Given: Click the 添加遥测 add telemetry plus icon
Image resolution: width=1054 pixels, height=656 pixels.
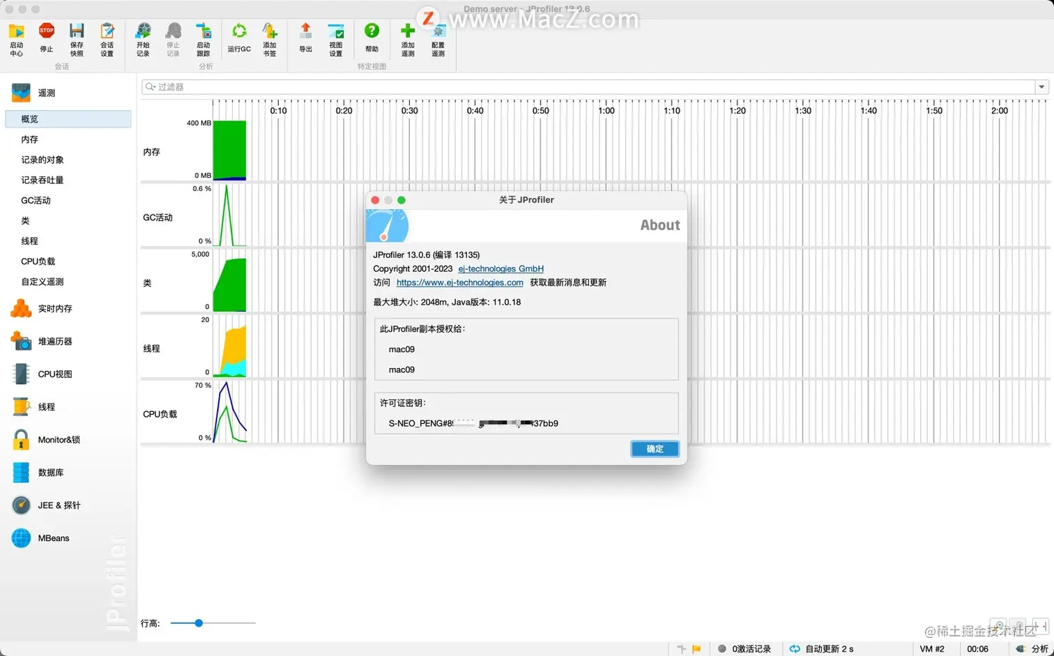Looking at the screenshot, I should 408,31.
